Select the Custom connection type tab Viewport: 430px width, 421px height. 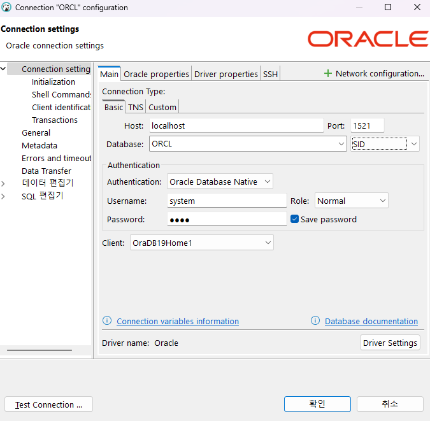click(162, 107)
